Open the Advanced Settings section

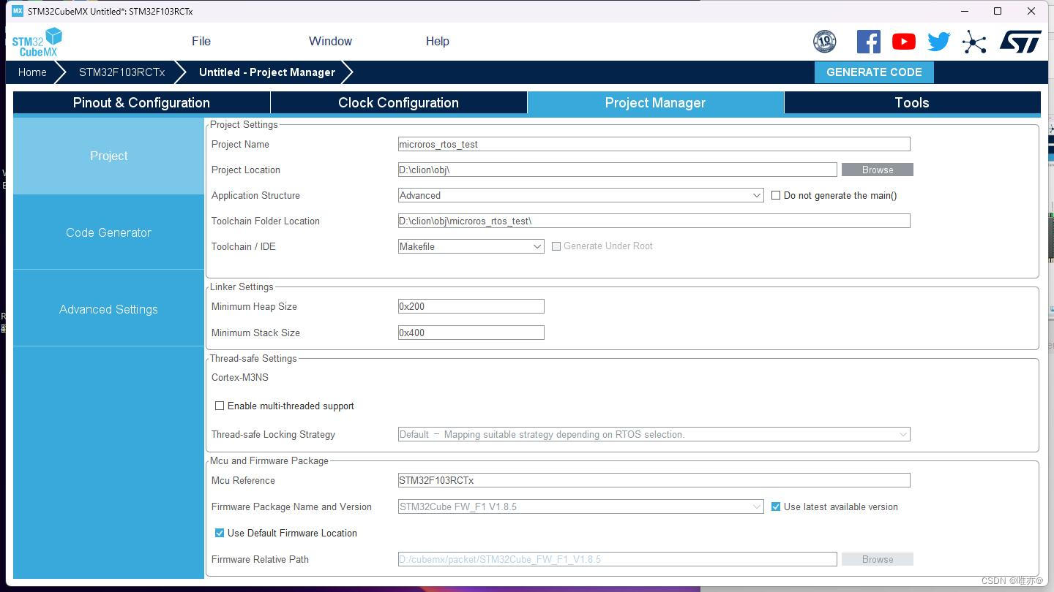click(109, 309)
